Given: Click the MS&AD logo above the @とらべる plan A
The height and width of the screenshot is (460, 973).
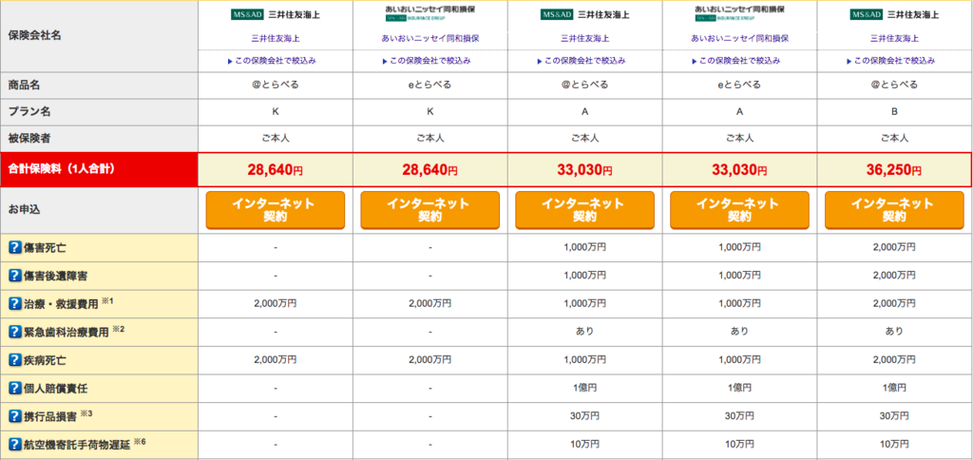Looking at the screenshot, I should pyautogui.click(x=585, y=15).
